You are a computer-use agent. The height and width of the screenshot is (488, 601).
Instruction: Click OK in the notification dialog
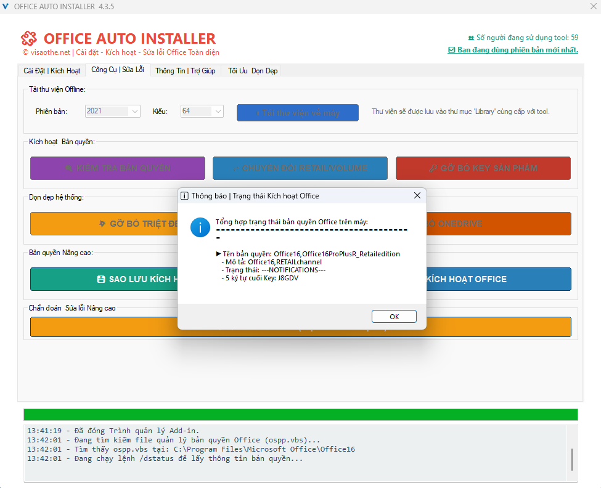tap(394, 316)
